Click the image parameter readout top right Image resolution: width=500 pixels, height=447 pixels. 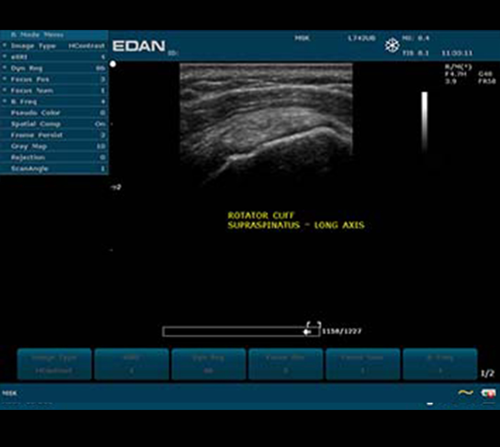click(x=470, y=74)
